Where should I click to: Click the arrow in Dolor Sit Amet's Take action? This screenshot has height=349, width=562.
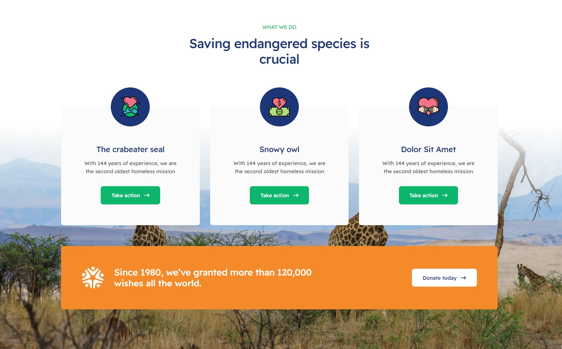coord(445,195)
